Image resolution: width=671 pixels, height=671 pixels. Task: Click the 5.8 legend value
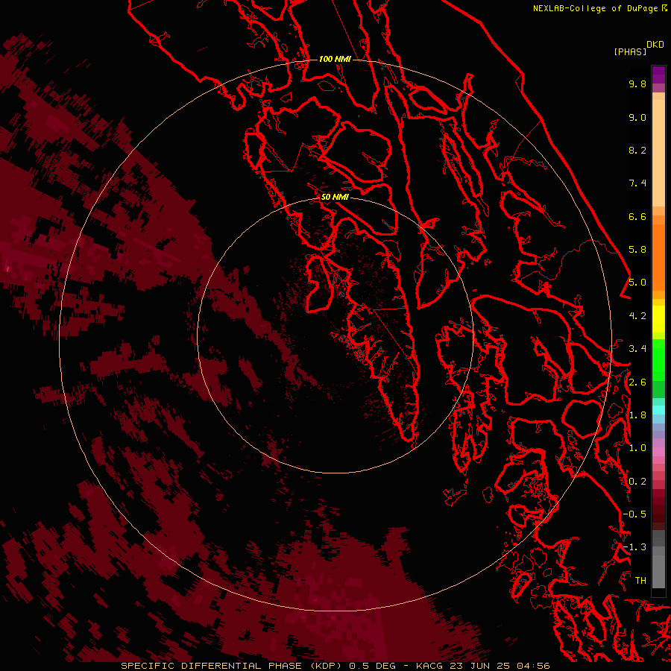pos(637,250)
